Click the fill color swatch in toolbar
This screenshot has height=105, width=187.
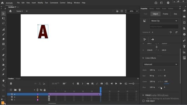pyautogui.click(x=3, y=103)
